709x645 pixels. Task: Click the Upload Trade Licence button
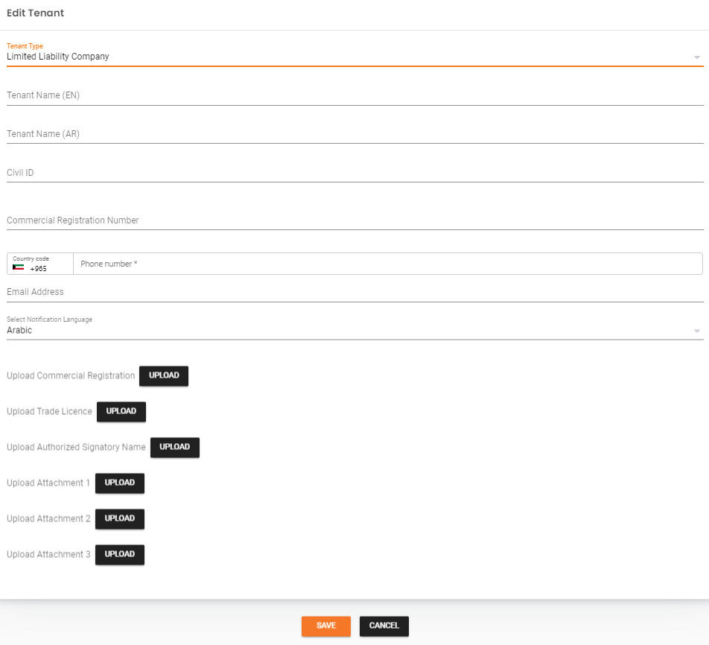tap(121, 411)
